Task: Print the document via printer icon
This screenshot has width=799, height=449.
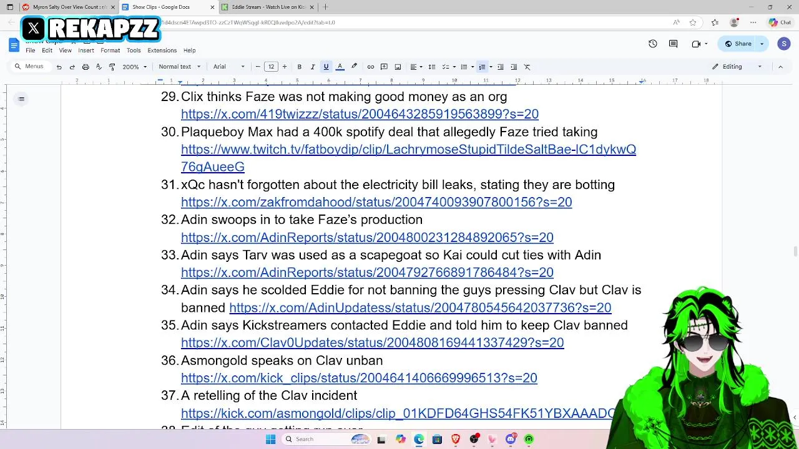Action: coord(86,67)
